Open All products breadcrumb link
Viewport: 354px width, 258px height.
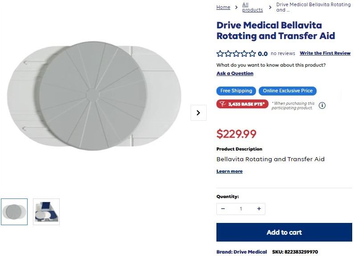tap(252, 8)
